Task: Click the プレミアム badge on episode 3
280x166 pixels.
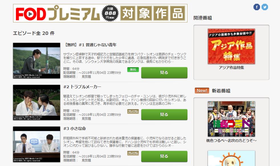Action: [x=133, y=153]
